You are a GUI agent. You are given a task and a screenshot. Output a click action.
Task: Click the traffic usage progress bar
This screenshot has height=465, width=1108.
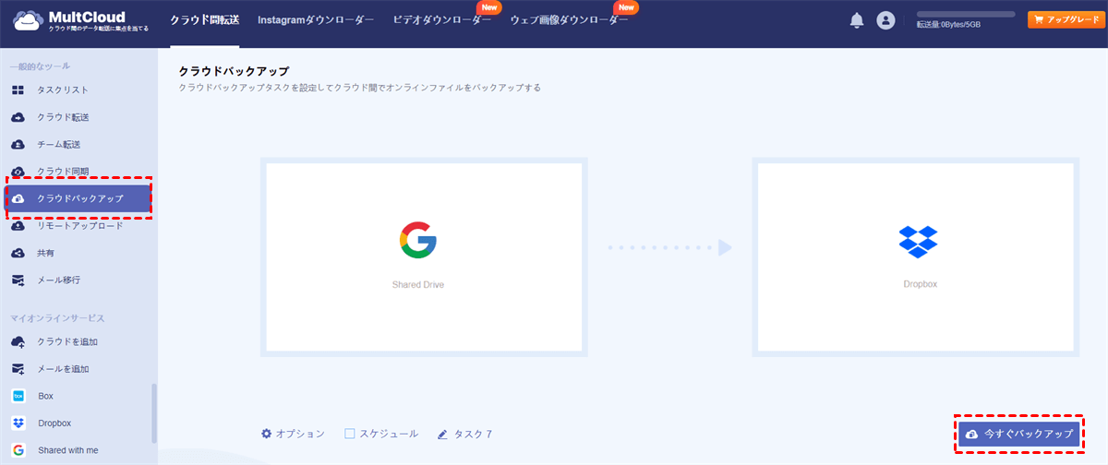pyautogui.click(x=966, y=15)
